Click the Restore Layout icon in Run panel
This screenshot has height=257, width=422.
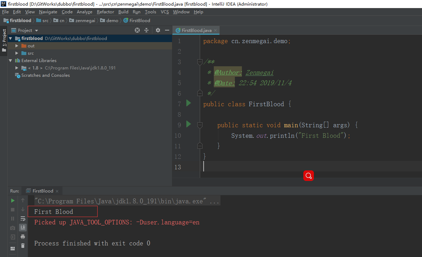coord(13,249)
